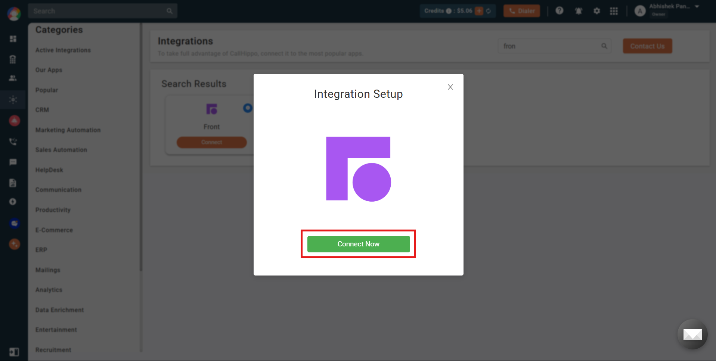Click the CallHippo logo in the sidebar

click(x=14, y=14)
